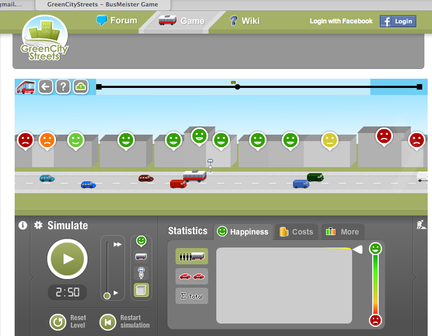Click the red van beside the bus
This screenshot has height=336, width=432.
click(178, 183)
